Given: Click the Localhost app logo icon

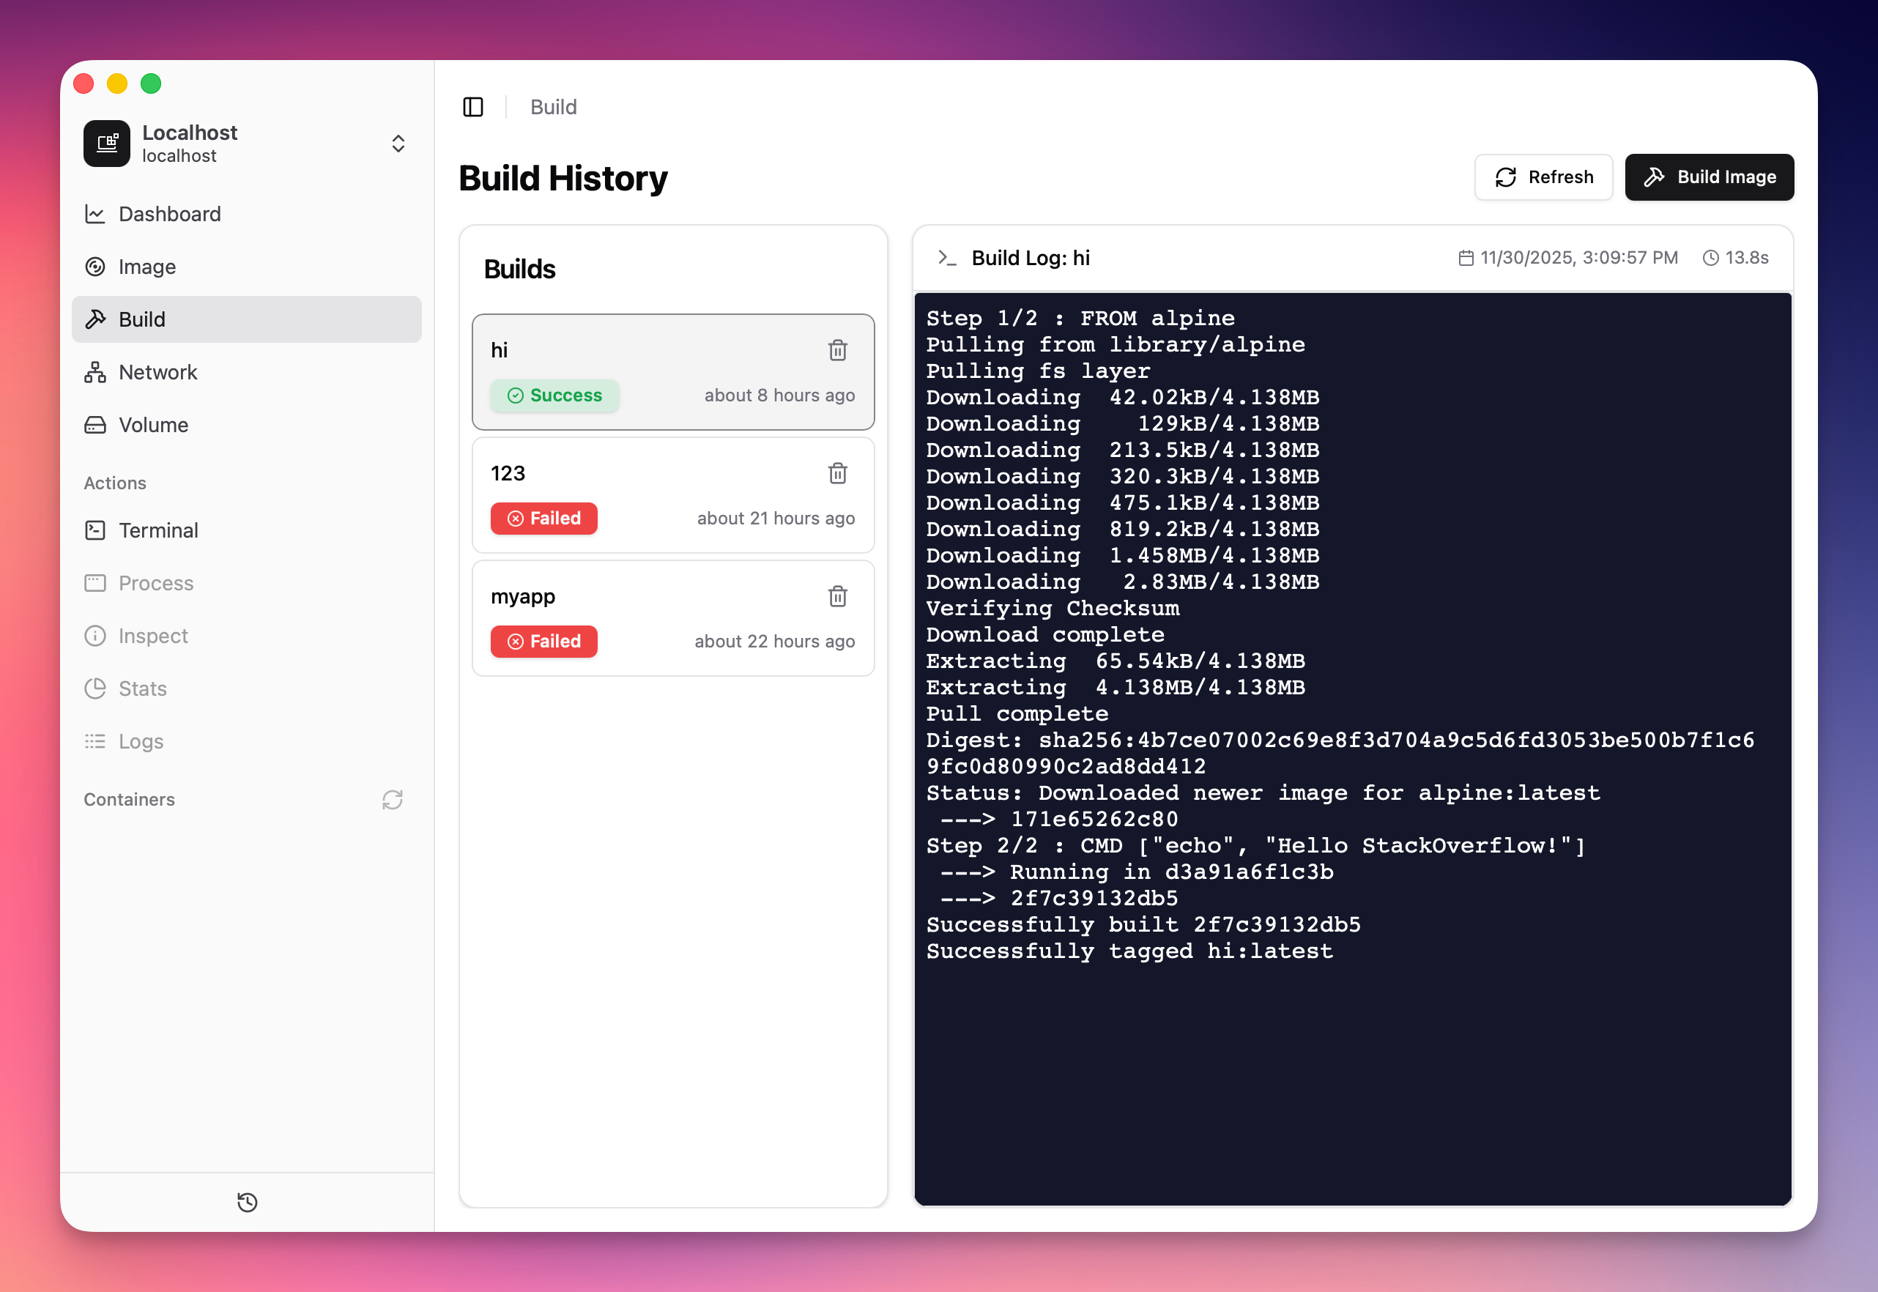Looking at the screenshot, I should click(x=107, y=144).
